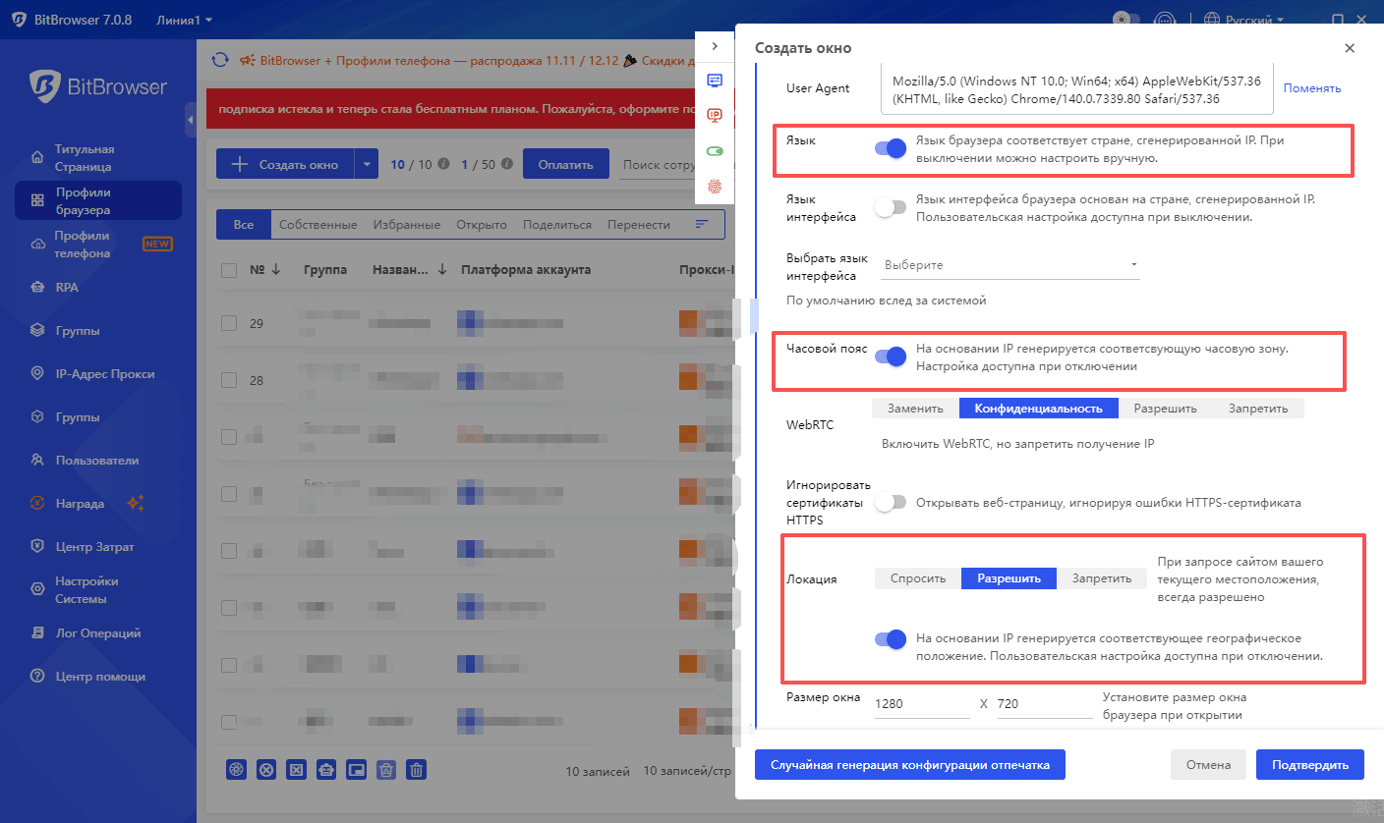Toggle Игнорировать сертификаты HTTPS on
Screen dimensions: 1384x823
(x=891, y=501)
